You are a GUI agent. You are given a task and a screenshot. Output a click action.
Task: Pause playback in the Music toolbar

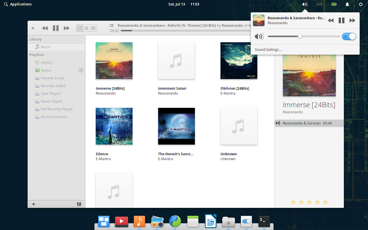click(x=56, y=28)
